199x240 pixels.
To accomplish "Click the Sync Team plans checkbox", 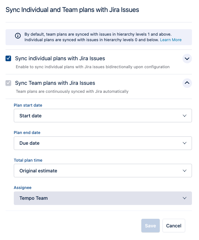I will pyautogui.click(x=9, y=83).
